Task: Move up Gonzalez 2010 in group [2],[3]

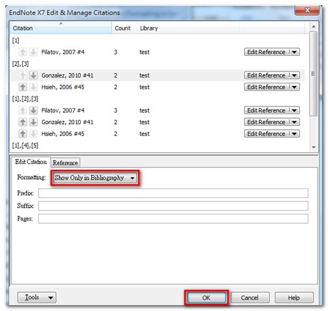Action: [22, 75]
